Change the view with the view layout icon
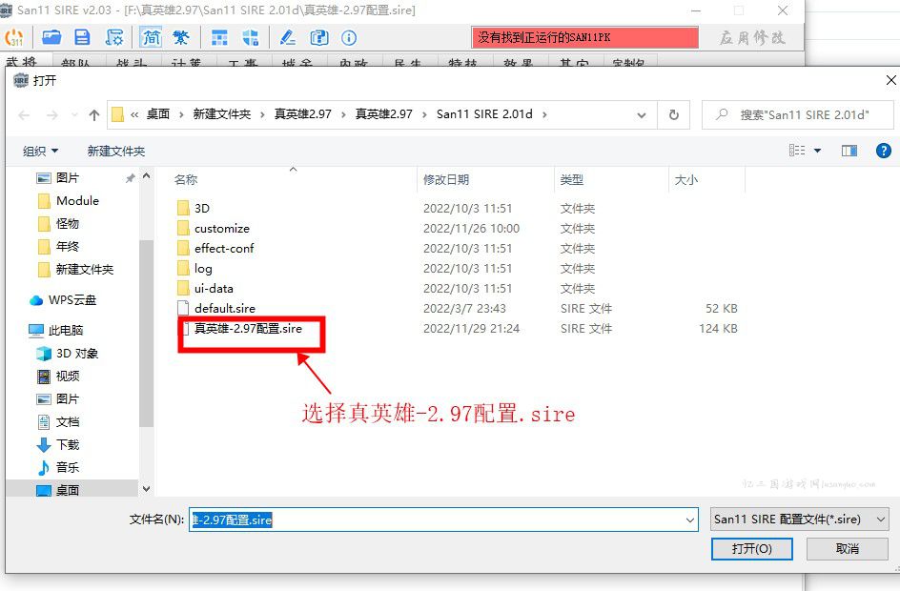Screen dimensions: 900x591 point(797,151)
